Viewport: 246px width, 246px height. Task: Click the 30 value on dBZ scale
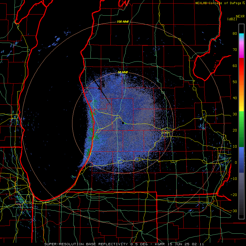click(x=235, y=114)
